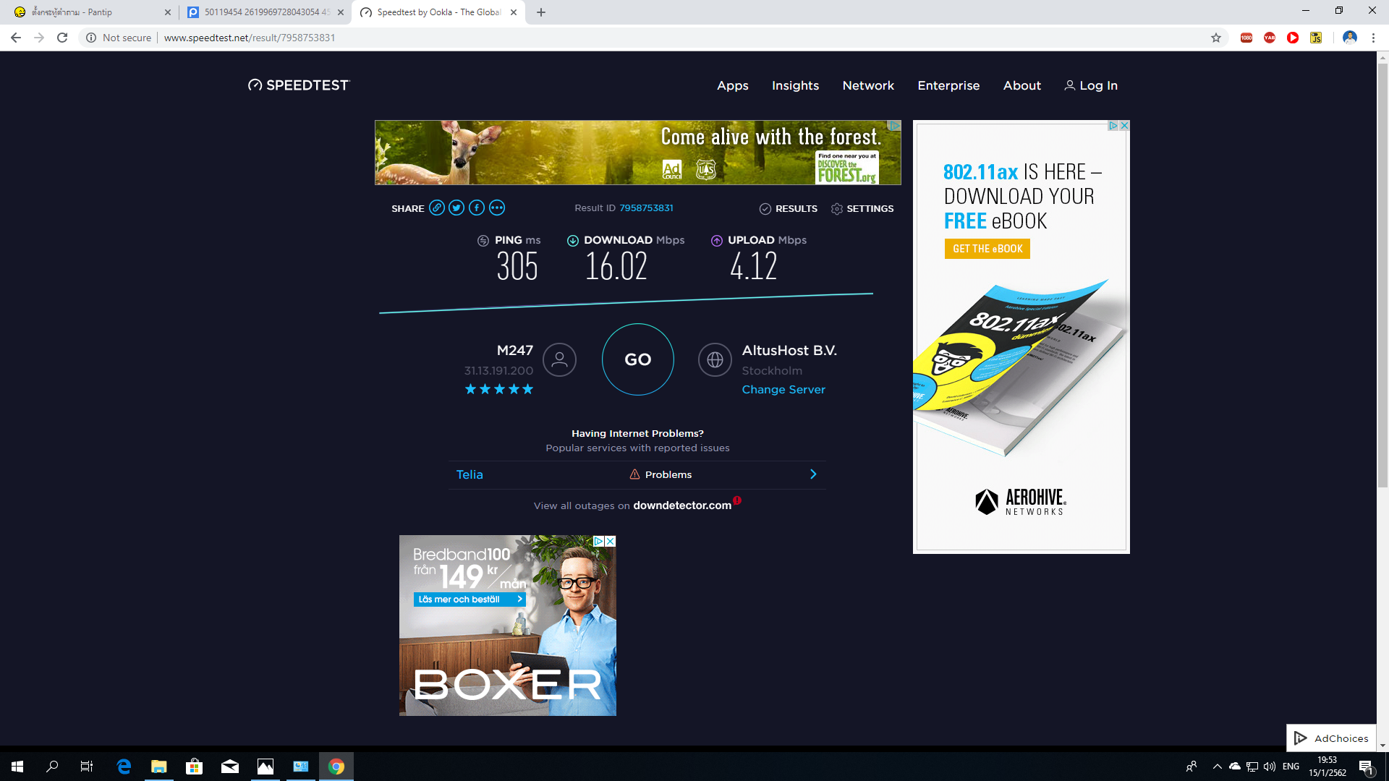The height and width of the screenshot is (781, 1389).
Task: Close the Aerohive ad with its X
Action: click(1124, 126)
